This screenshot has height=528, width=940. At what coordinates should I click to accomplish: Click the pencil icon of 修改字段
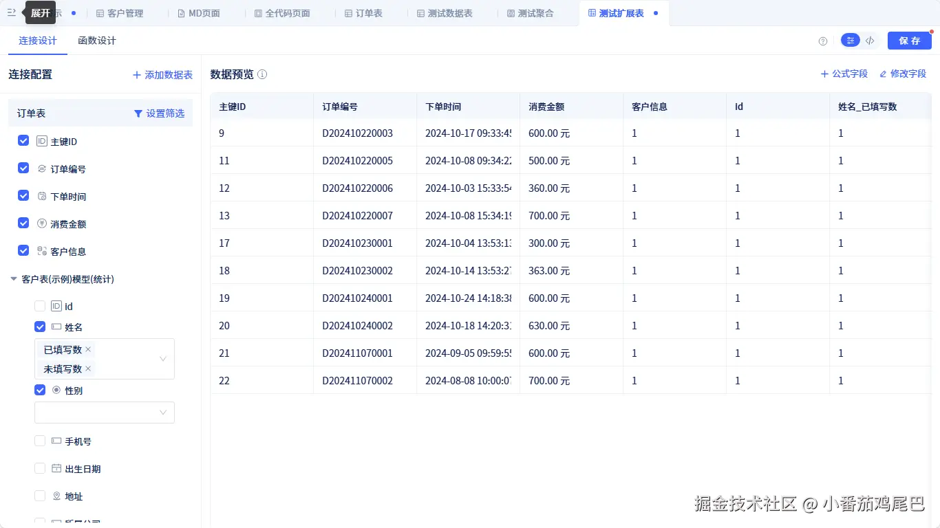click(x=884, y=74)
